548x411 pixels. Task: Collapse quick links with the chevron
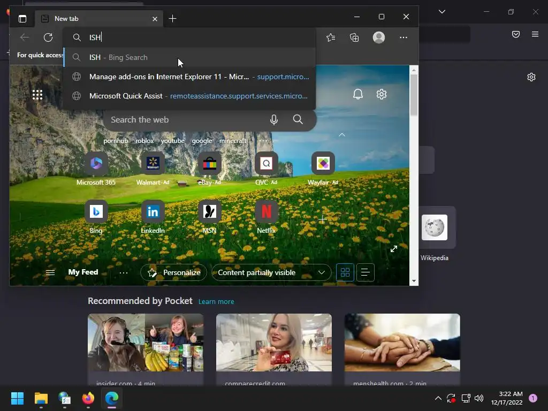(342, 135)
